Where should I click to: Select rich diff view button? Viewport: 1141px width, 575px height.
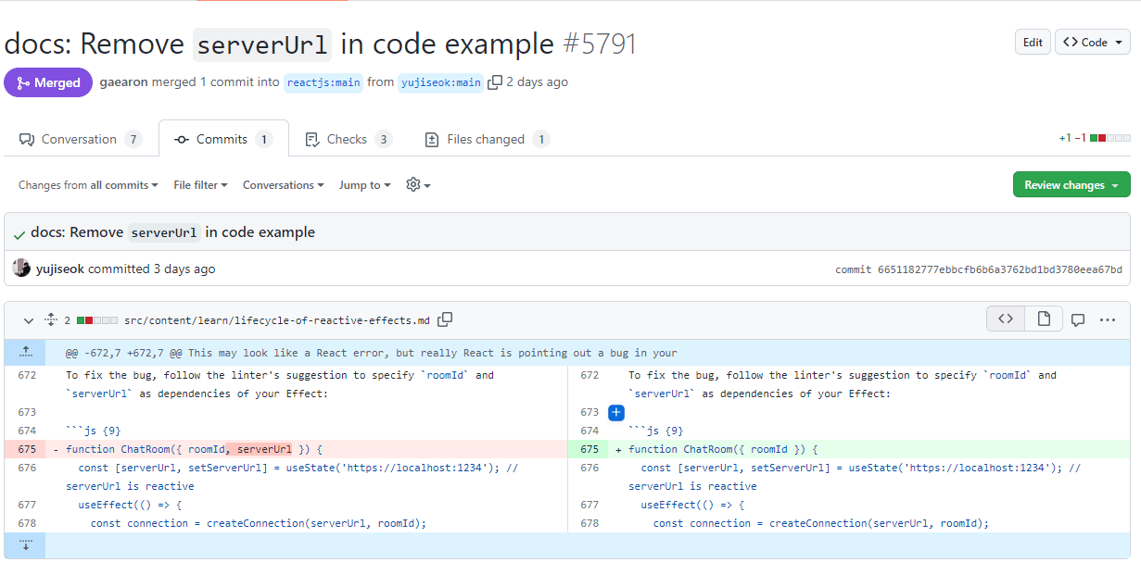click(1044, 319)
